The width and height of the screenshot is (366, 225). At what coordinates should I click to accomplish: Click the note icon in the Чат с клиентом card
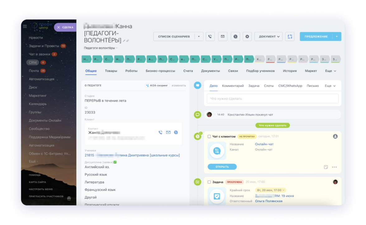click(x=326, y=167)
